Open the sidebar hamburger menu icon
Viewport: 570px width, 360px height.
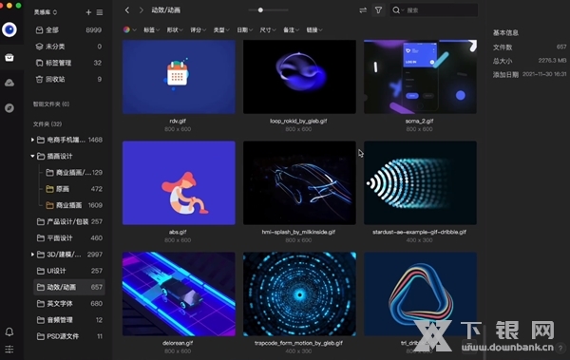[x=100, y=12]
